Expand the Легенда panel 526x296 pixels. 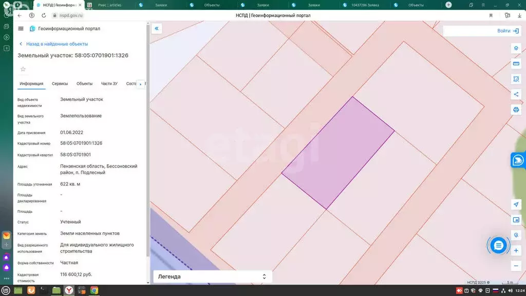(x=213, y=276)
